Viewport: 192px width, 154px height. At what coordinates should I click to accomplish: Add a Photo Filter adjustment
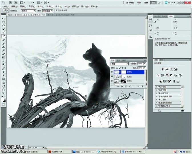tap(176, 75)
